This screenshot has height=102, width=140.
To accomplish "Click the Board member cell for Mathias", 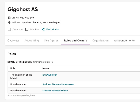I will (18, 91).
